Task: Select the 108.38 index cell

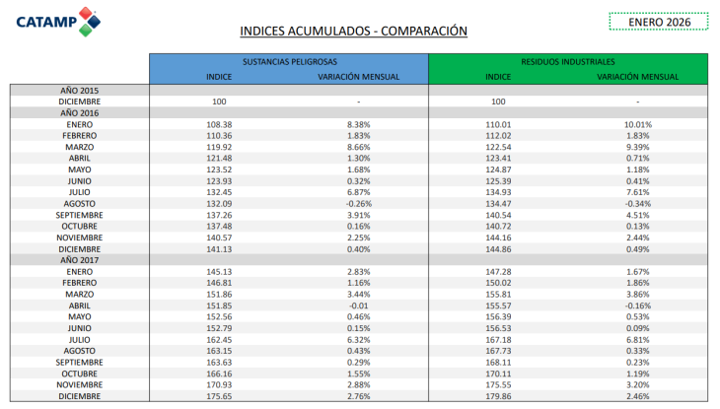Action: point(219,124)
